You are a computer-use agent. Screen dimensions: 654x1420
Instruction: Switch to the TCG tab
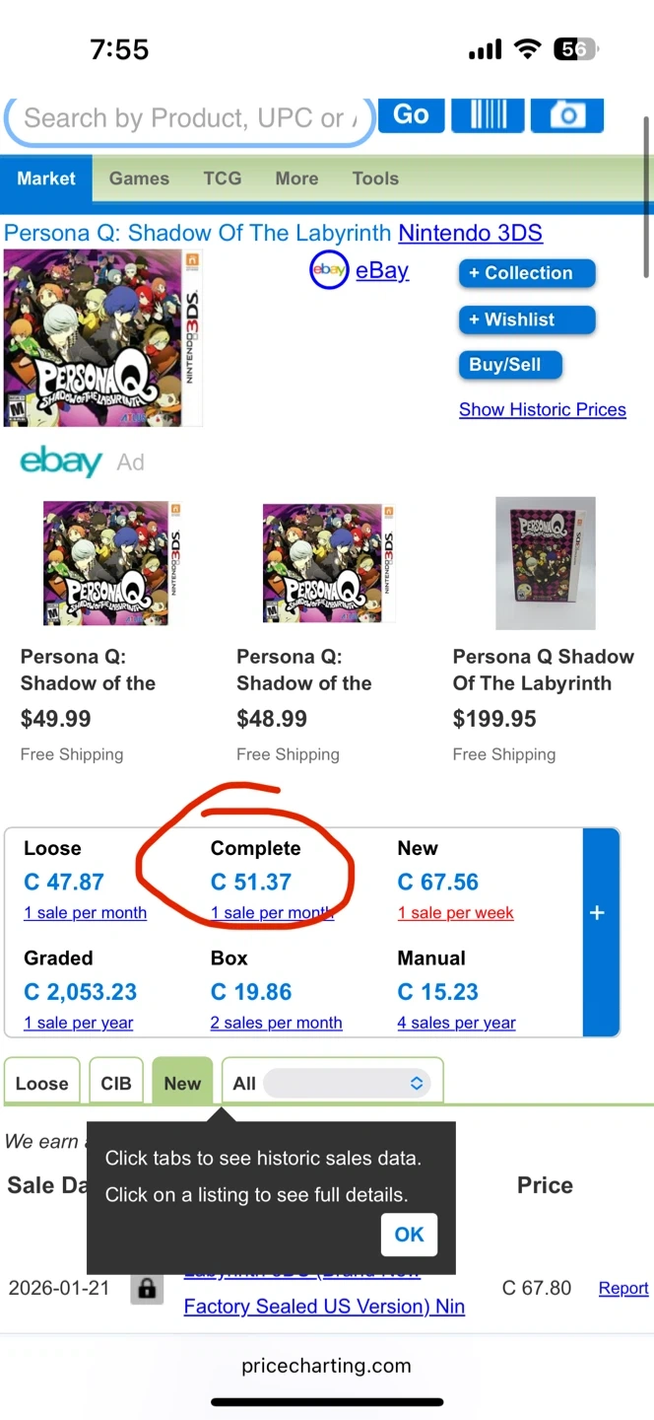[x=223, y=178]
